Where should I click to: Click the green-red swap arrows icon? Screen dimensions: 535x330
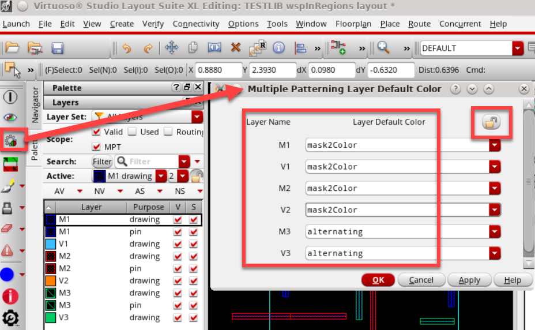pyautogui.click(x=10, y=164)
